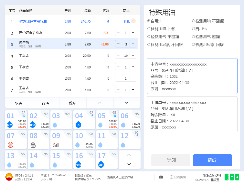This screenshot has height=183, width=244.
Task: Select the disabled nozzle 07 tile
Action: point(14,139)
